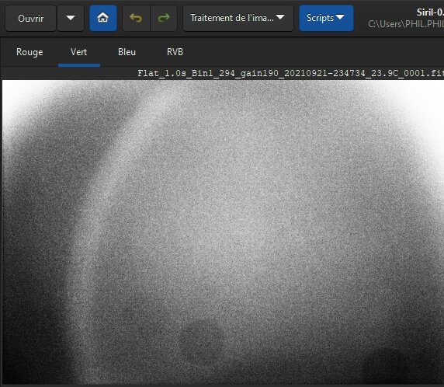Select the Vert channel tab
Viewport: 444px width, 387px height.
(78, 52)
